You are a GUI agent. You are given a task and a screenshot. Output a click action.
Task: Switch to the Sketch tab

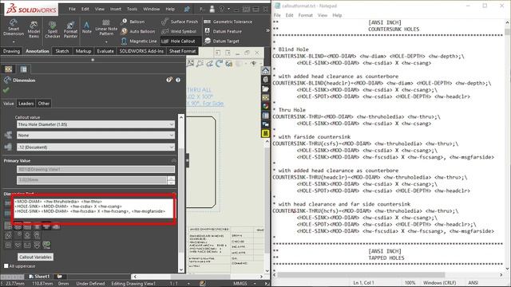point(62,51)
